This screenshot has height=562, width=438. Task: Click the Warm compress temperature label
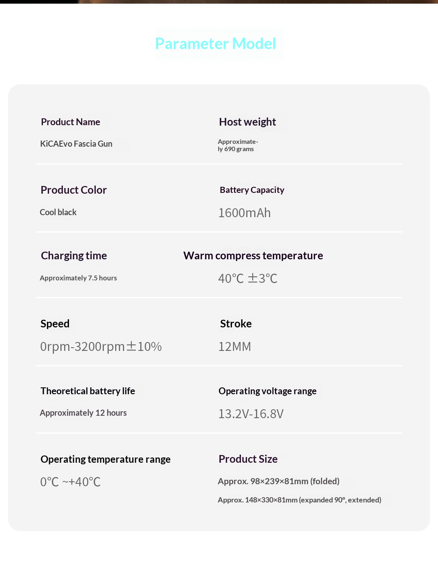pos(253,256)
